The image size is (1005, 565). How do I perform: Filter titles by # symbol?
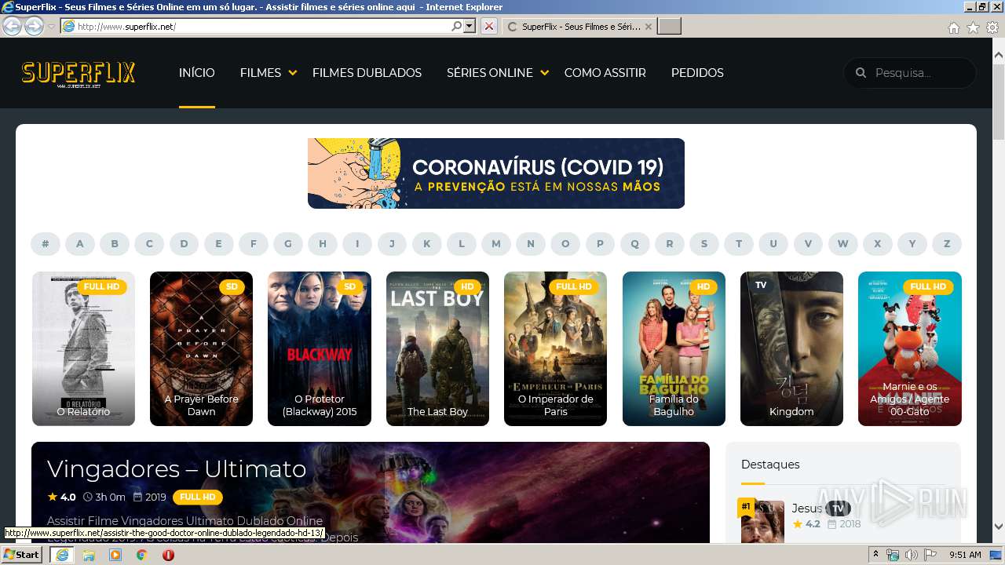point(46,244)
